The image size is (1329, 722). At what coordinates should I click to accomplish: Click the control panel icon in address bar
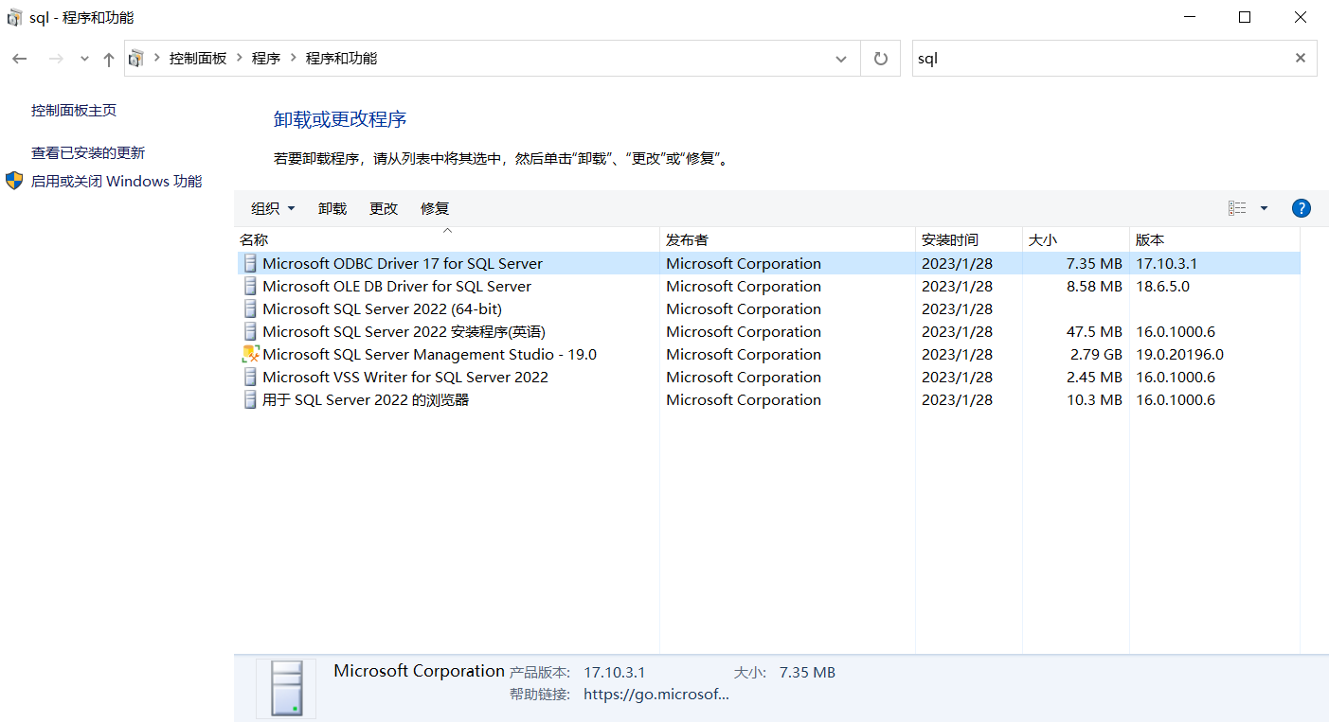click(x=136, y=59)
